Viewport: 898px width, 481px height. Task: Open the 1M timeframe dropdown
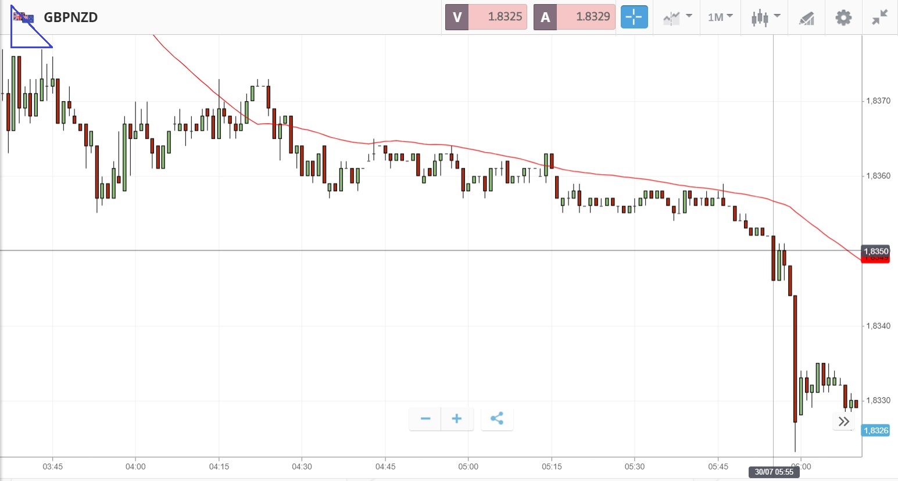pos(720,17)
